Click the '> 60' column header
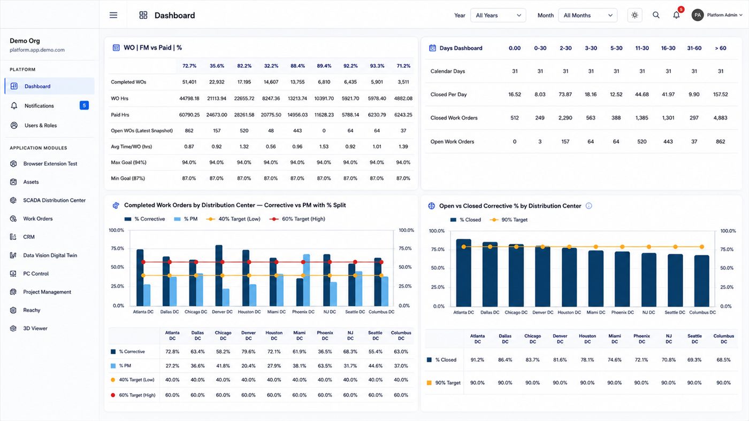The height and width of the screenshot is (421, 749). pos(721,48)
